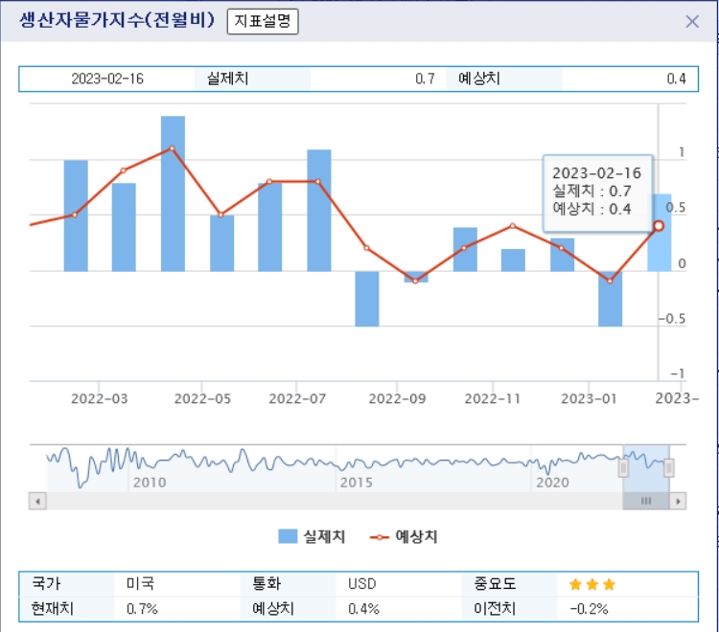Viewport: 719px width, 632px height.
Task: Click the 2022-11 x-axis label
Action: click(493, 398)
